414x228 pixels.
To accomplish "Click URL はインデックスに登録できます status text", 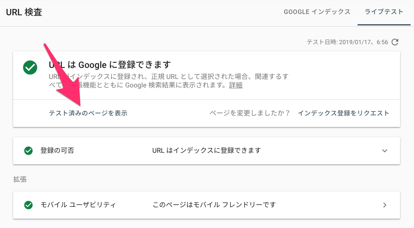I will point(207,151).
